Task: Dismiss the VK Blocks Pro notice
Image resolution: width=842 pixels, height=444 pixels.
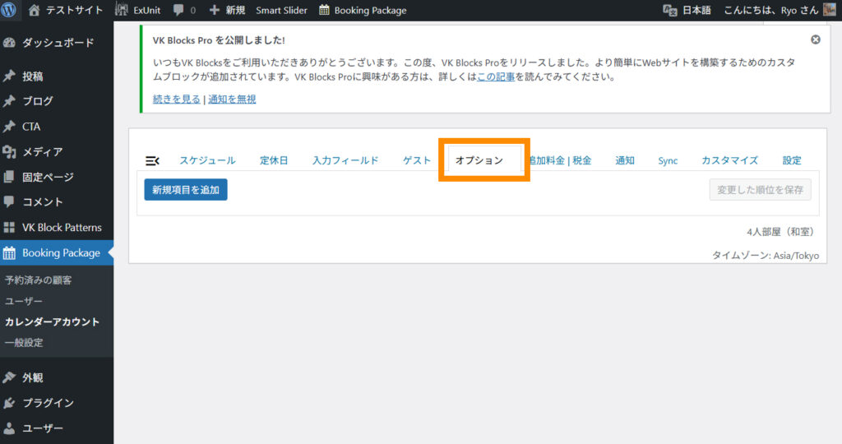Action: coord(815,39)
